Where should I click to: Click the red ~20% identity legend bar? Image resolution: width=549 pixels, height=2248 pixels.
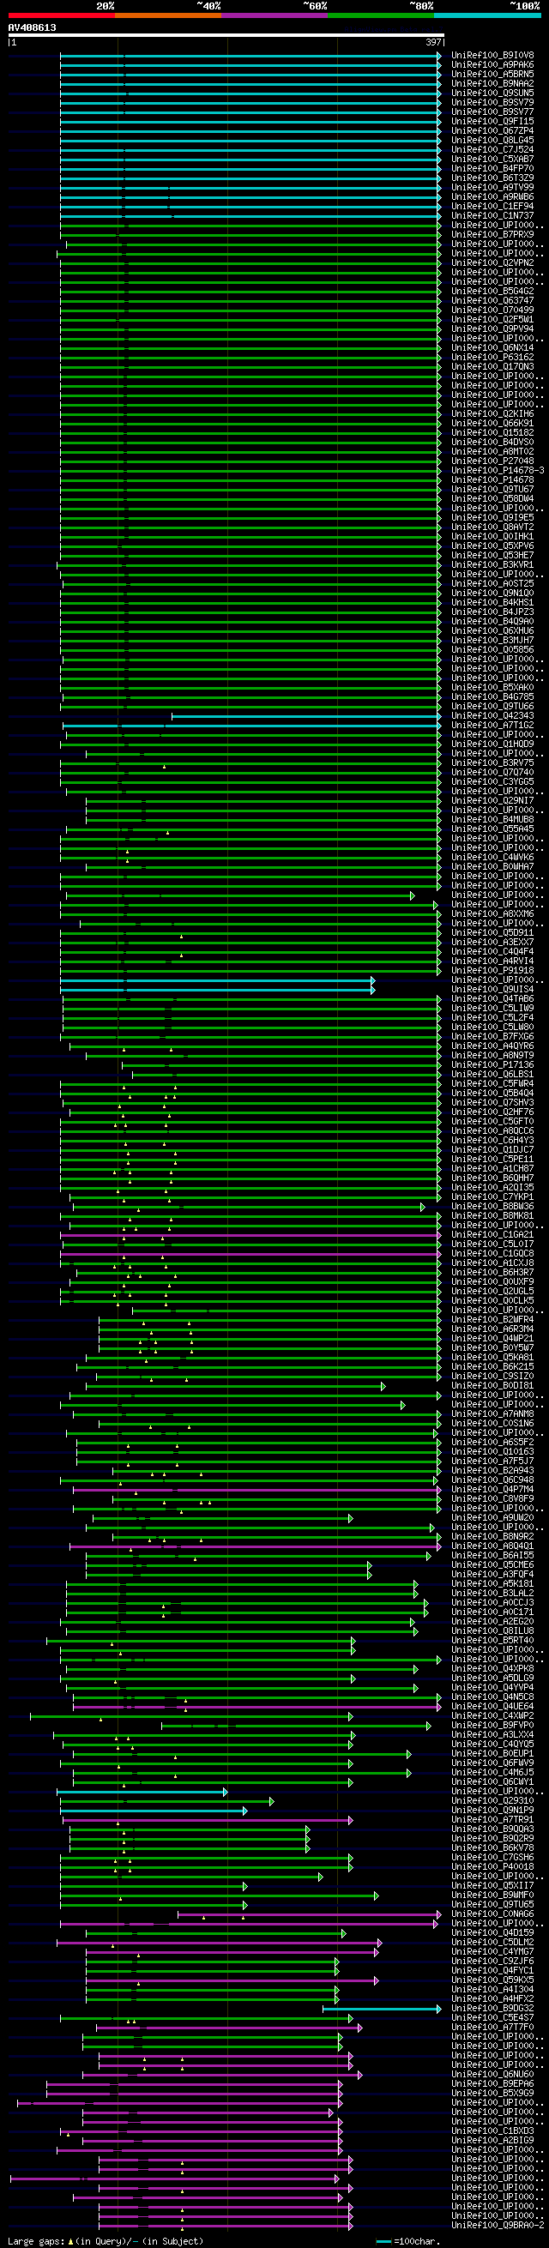click(61, 15)
